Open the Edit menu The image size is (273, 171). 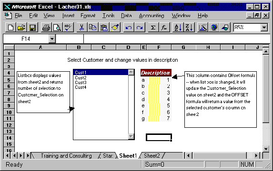tap(33, 16)
